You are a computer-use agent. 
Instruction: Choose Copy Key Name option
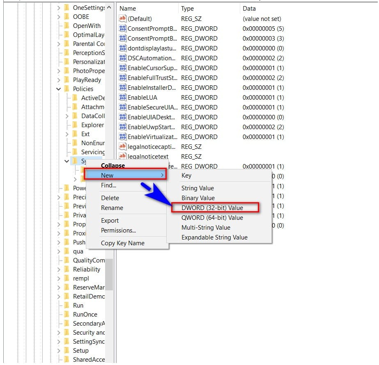(x=122, y=243)
